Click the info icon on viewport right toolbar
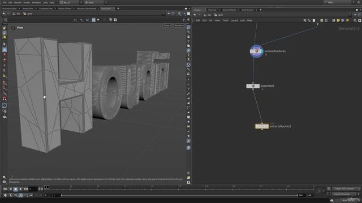Image resolution: width=362 pixels, height=203 pixels. coord(188,173)
